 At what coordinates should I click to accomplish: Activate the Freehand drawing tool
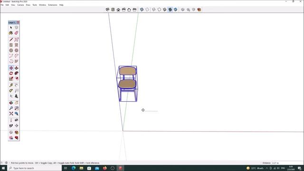pos(17,40)
